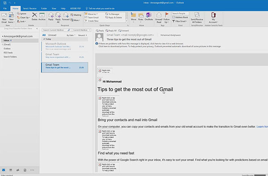Open the Move folder menu
The image size is (268, 176).
pyautogui.click(x=134, y=18)
